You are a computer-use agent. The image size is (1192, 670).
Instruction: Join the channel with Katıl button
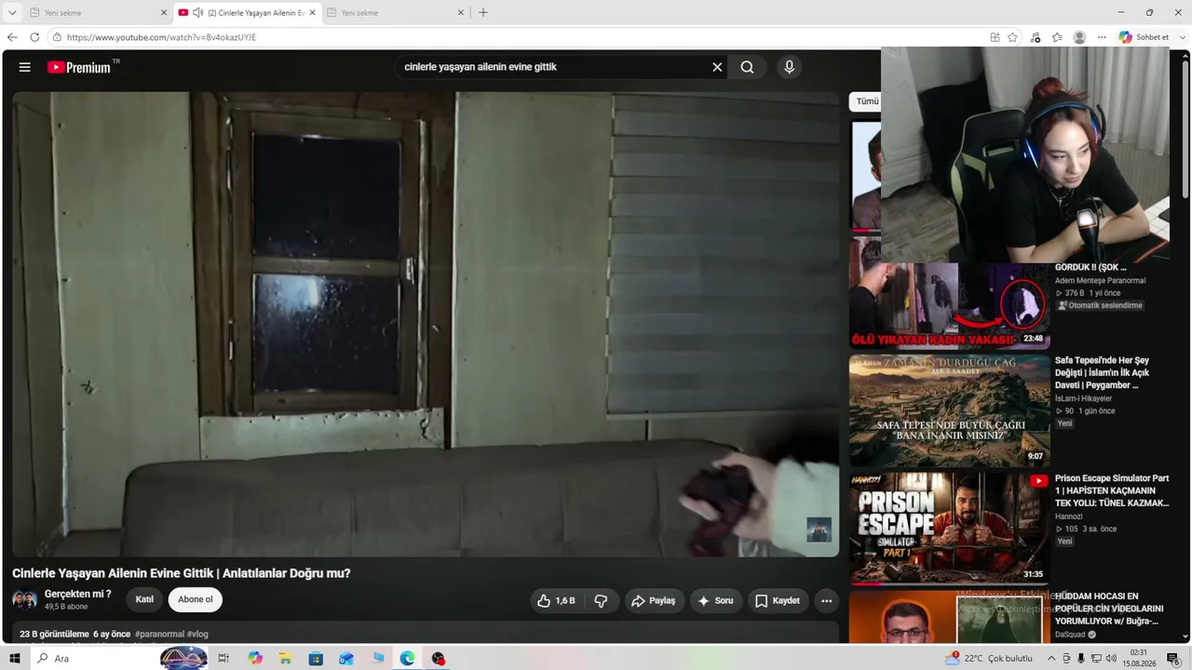click(x=144, y=599)
